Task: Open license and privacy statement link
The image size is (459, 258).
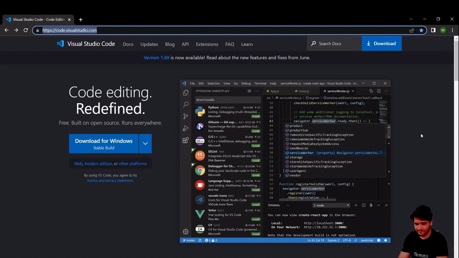Action: click(110, 181)
